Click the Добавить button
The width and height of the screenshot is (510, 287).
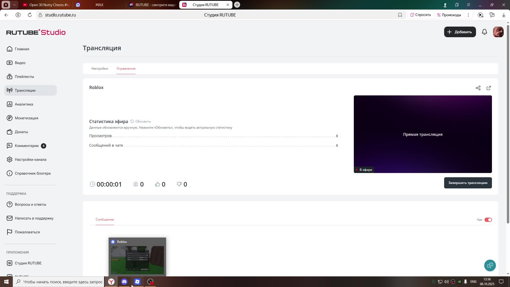pos(460,32)
